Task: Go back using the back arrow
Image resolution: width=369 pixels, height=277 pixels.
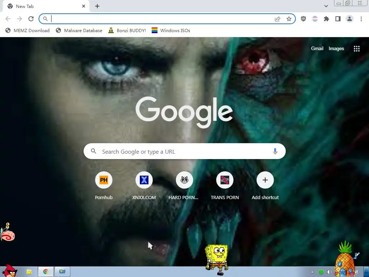Action: click(x=8, y=19)
